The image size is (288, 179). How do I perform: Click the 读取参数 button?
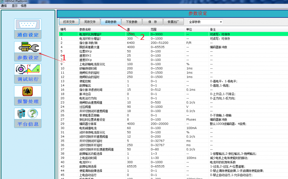111,22
